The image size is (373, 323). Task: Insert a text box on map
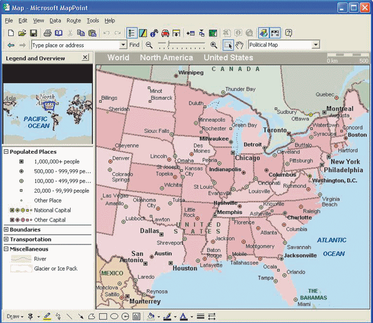tap(137, 316)
